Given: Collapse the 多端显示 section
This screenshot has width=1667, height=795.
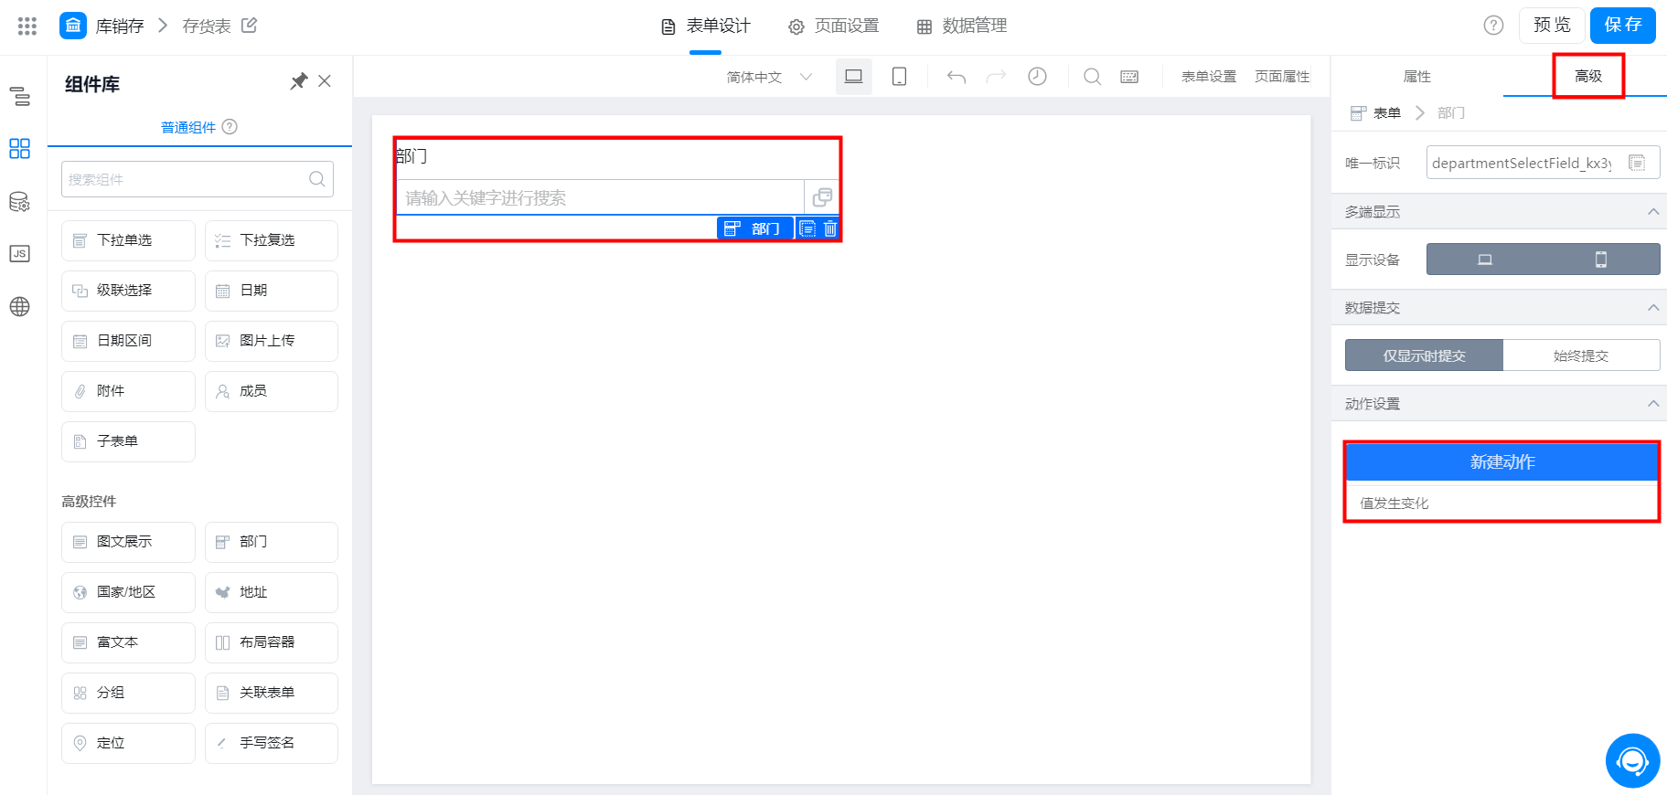Looking at the screenshot, I should click(1653, 212).
